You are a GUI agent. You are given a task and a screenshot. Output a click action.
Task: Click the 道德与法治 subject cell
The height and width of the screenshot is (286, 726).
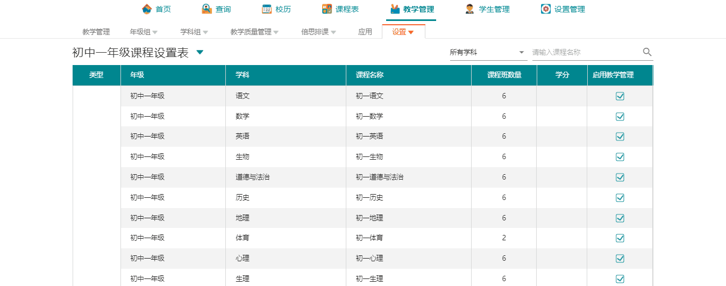[x=286, y=177]
